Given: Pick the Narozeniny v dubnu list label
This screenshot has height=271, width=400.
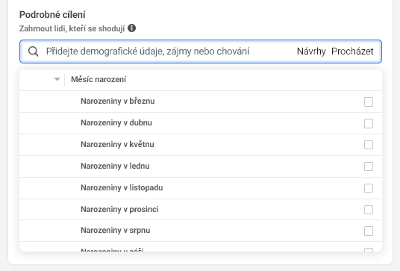Looking at the screenshot, I should 116,122.
